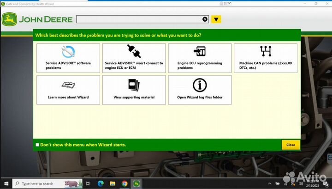Click the John Deere leaping deer logo
Viewport: 332px width, 189px height.
[9, 19]
